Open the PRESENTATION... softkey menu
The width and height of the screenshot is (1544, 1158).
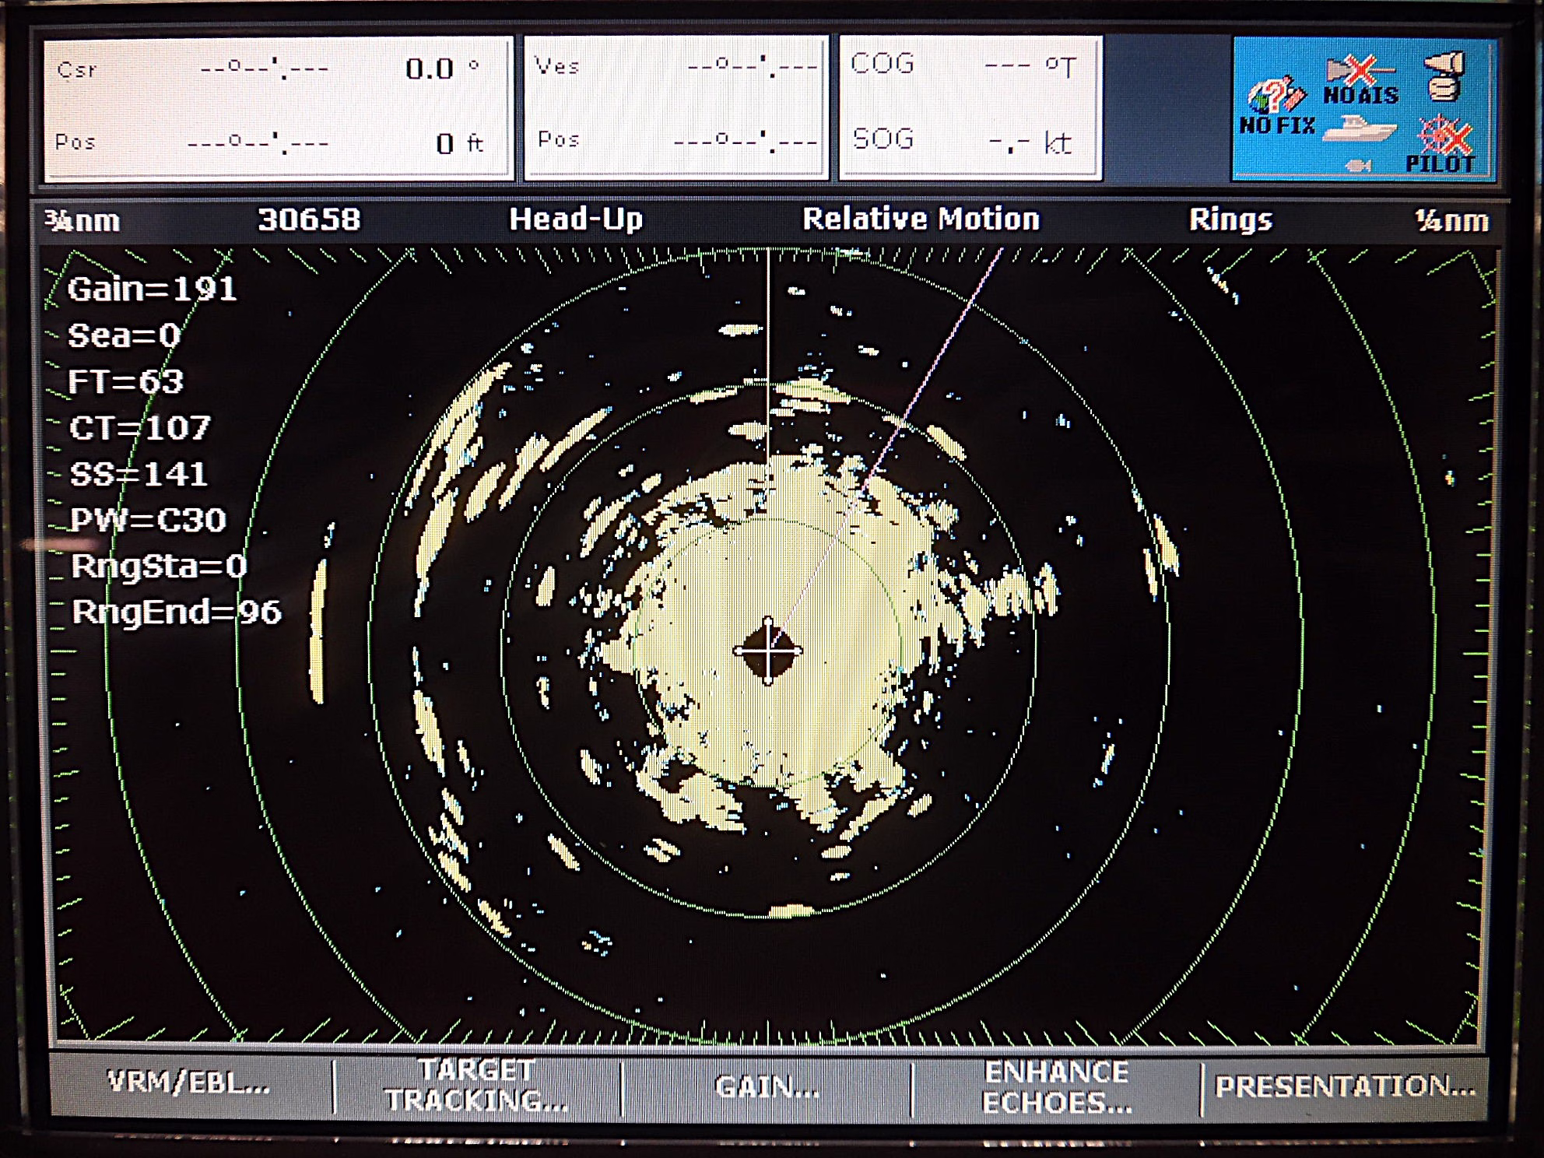coord(1345,1087)
